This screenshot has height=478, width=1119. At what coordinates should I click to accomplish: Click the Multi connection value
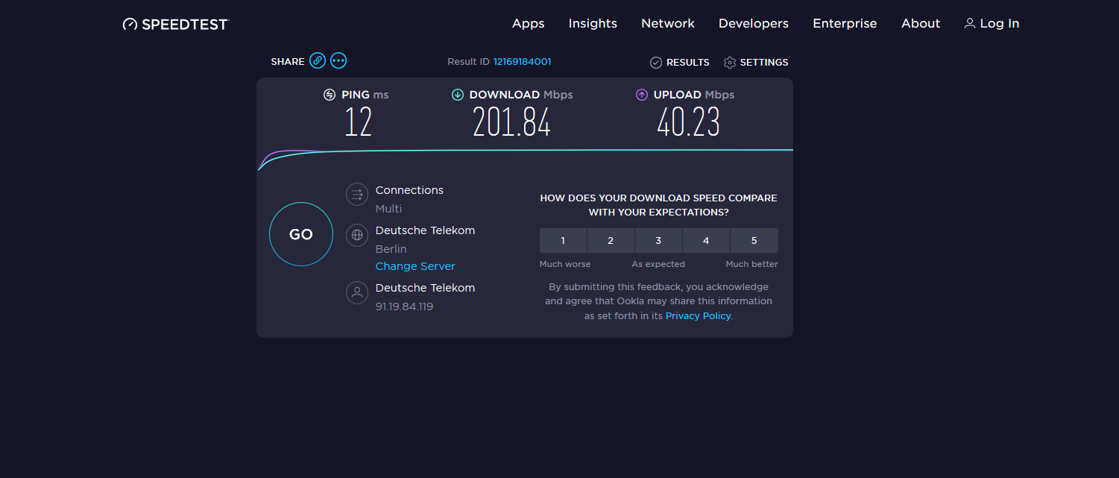[388, 209]
